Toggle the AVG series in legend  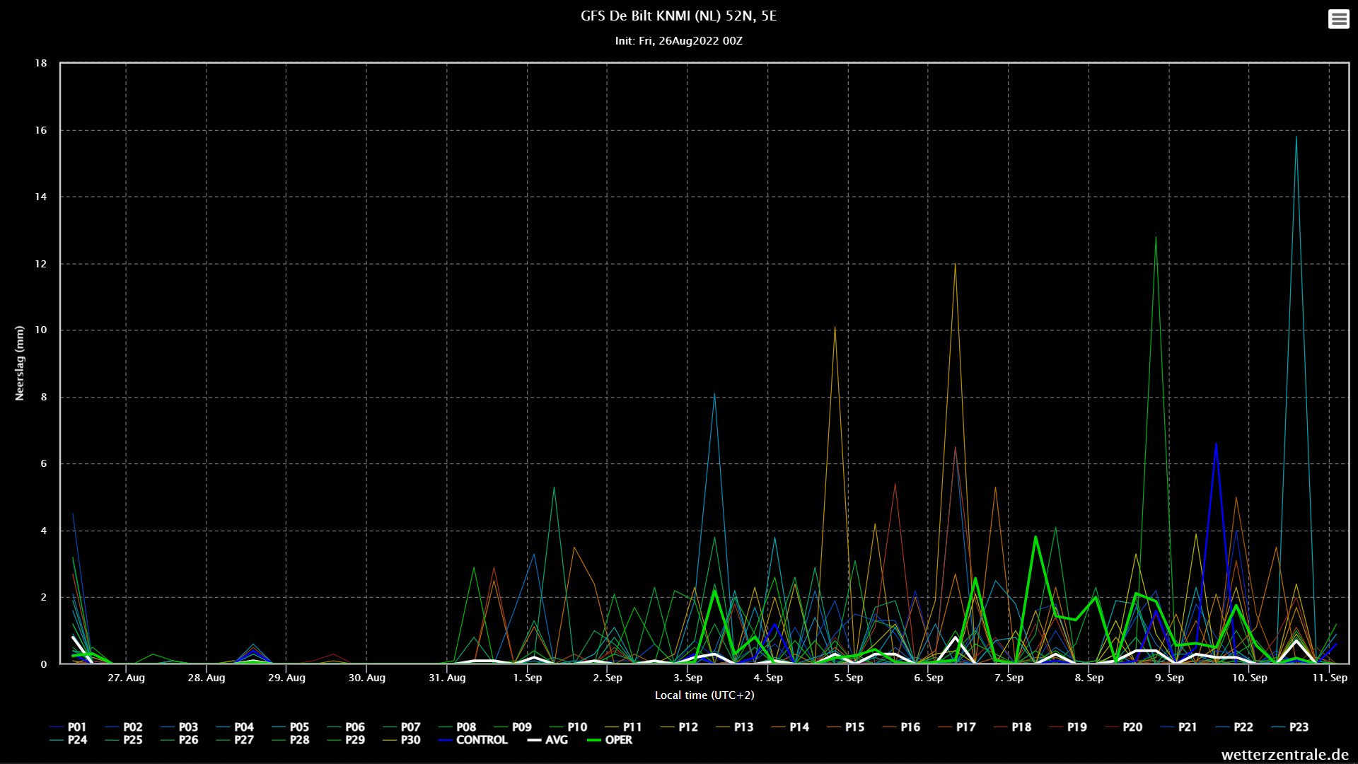(x=547, y=740)
